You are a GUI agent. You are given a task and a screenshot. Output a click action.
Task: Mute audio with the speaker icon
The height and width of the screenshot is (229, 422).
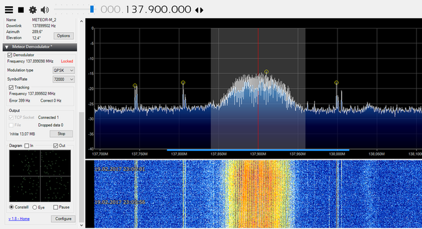[x=44, y=10]
